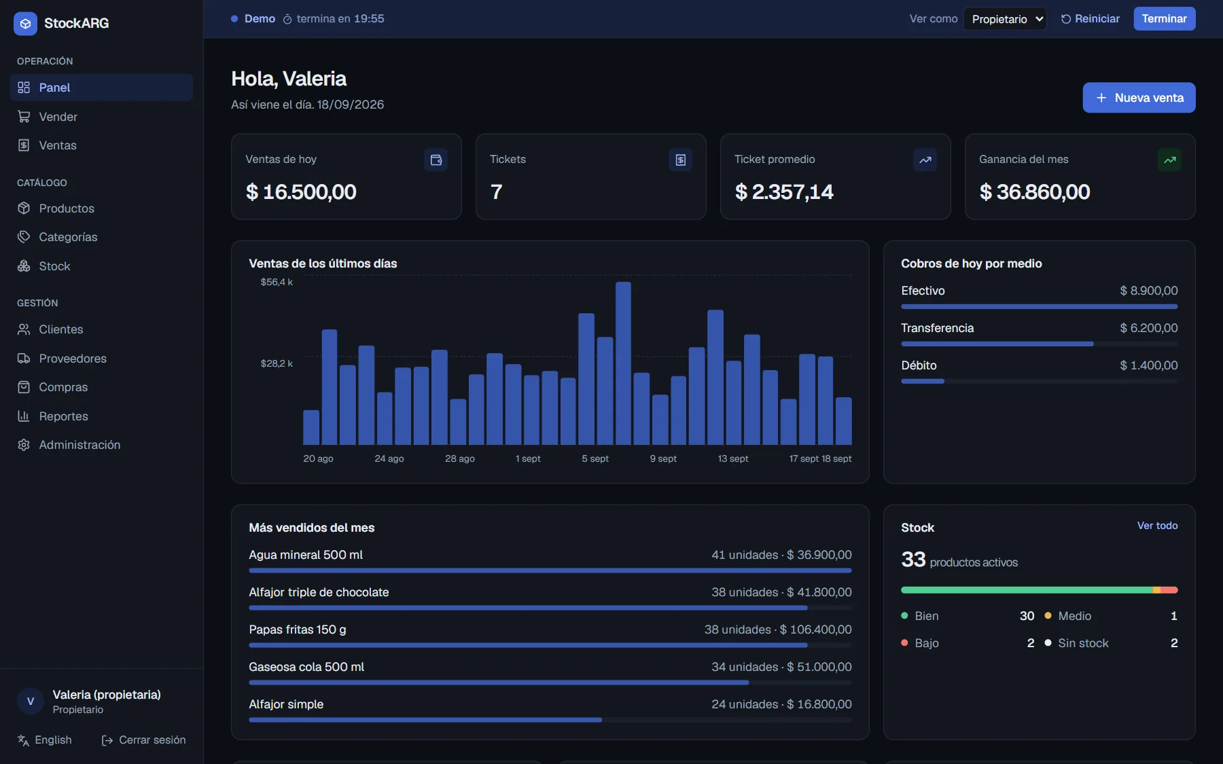The width and height of the screenshot is (1223, 764).
Task: Go to Compras in the sidebar
Action: click(x=101, y=387)
